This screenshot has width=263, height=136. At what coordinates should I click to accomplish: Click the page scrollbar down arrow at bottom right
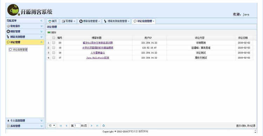(255, 132)
